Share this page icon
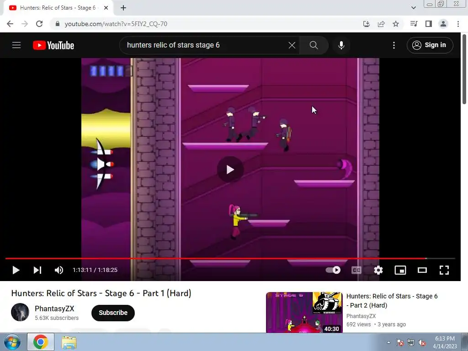Image resolution: width=468 pixels, height=351 pixels. pyautogui.click(x=381, y=24)
